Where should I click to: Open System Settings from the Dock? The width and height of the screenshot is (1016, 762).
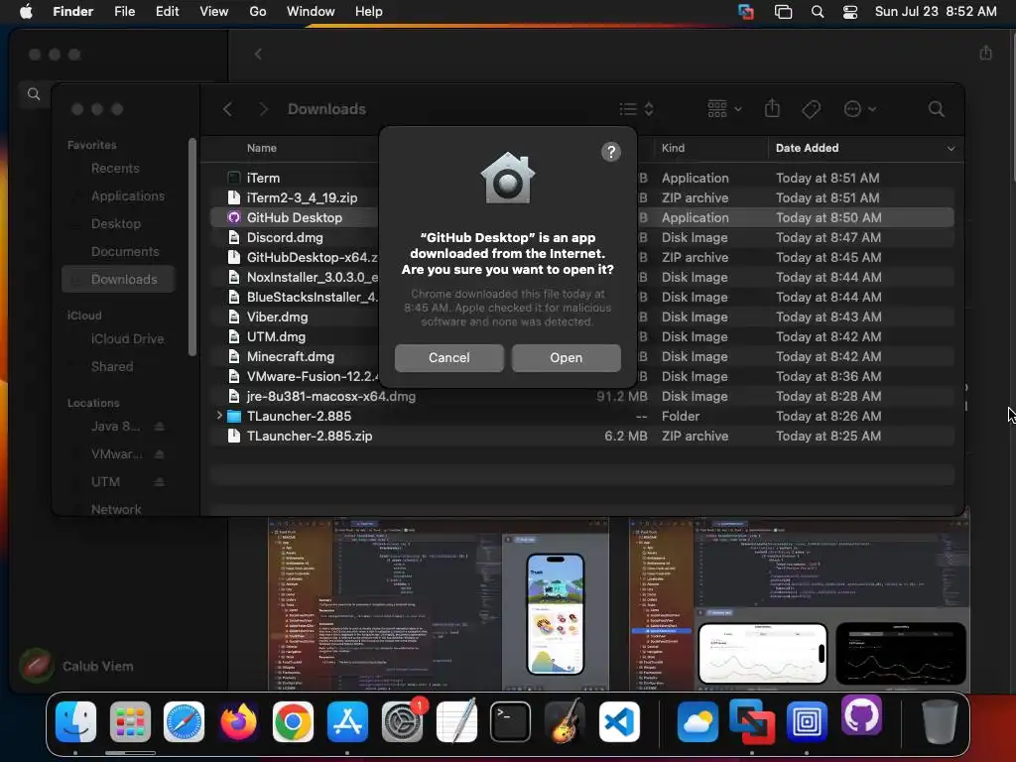[403, 721]
